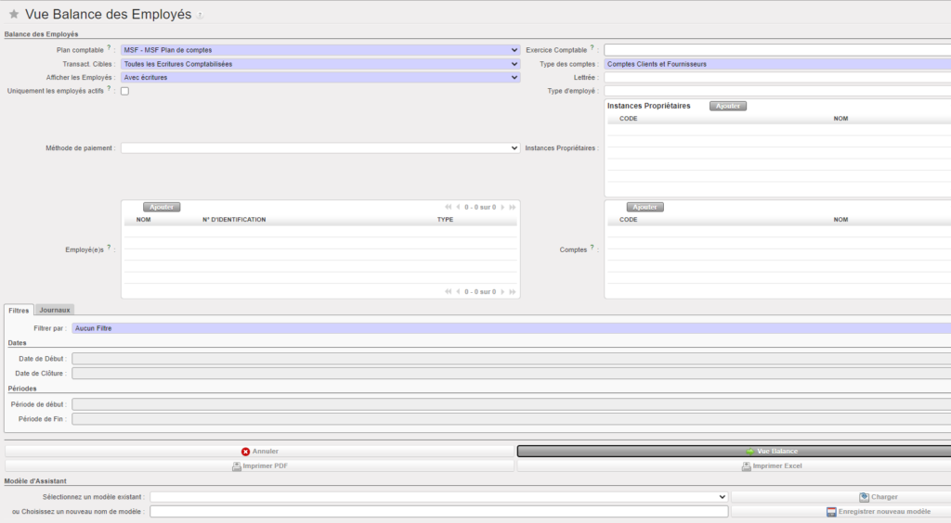The image size is (951, 523).
Task: Click next page arrow in Employé(e)s top pager
Action: pos(504,208)
